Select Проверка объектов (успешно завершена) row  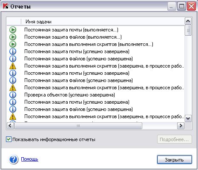point(96,95)
